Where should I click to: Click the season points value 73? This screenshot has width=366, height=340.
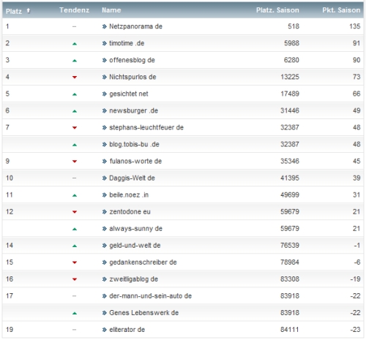click(356, 77)
